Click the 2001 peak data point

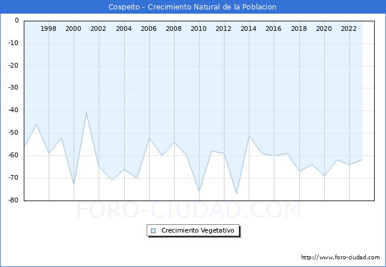86,113
